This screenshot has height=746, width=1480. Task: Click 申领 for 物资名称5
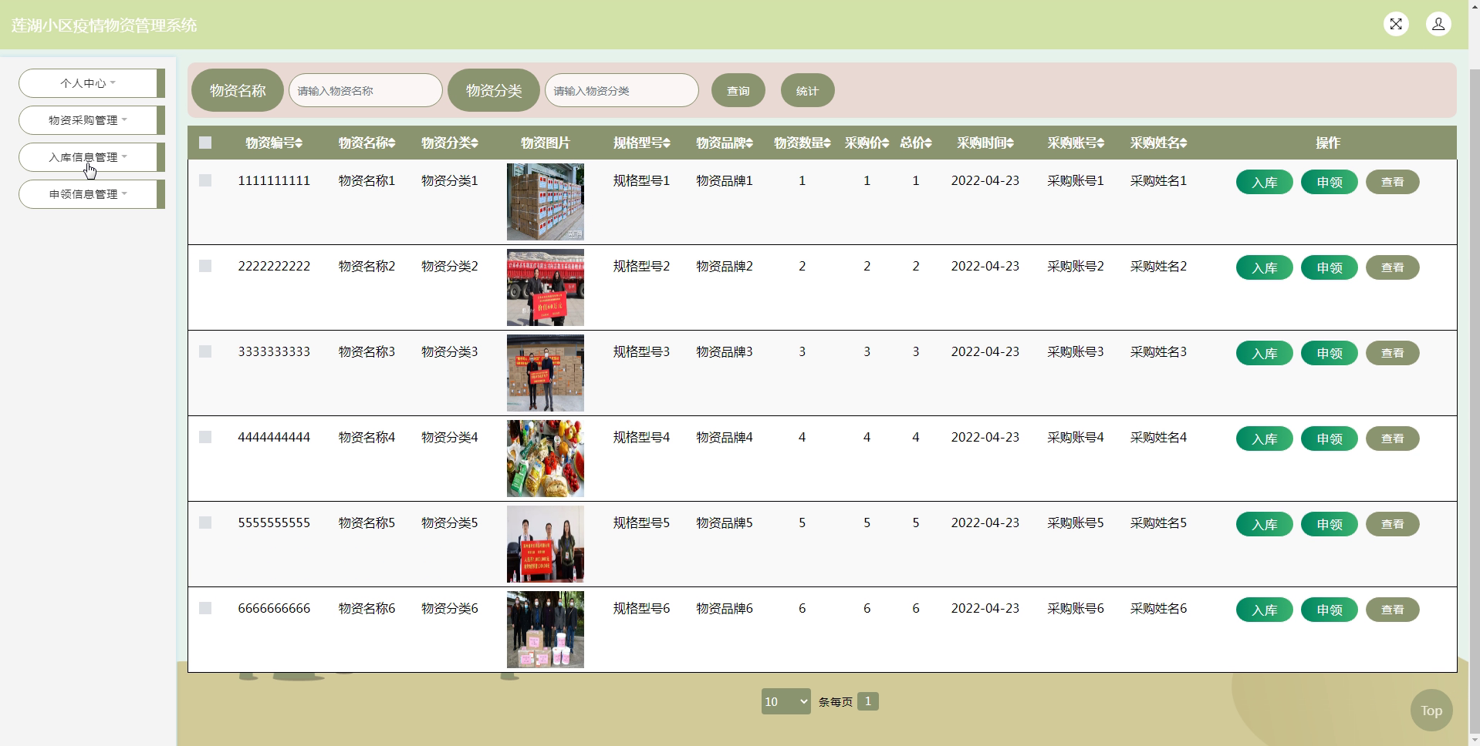coord(1329,524)
